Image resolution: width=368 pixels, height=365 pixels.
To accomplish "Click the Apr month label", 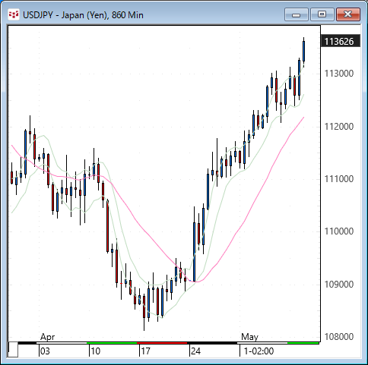I will [47, 337].
